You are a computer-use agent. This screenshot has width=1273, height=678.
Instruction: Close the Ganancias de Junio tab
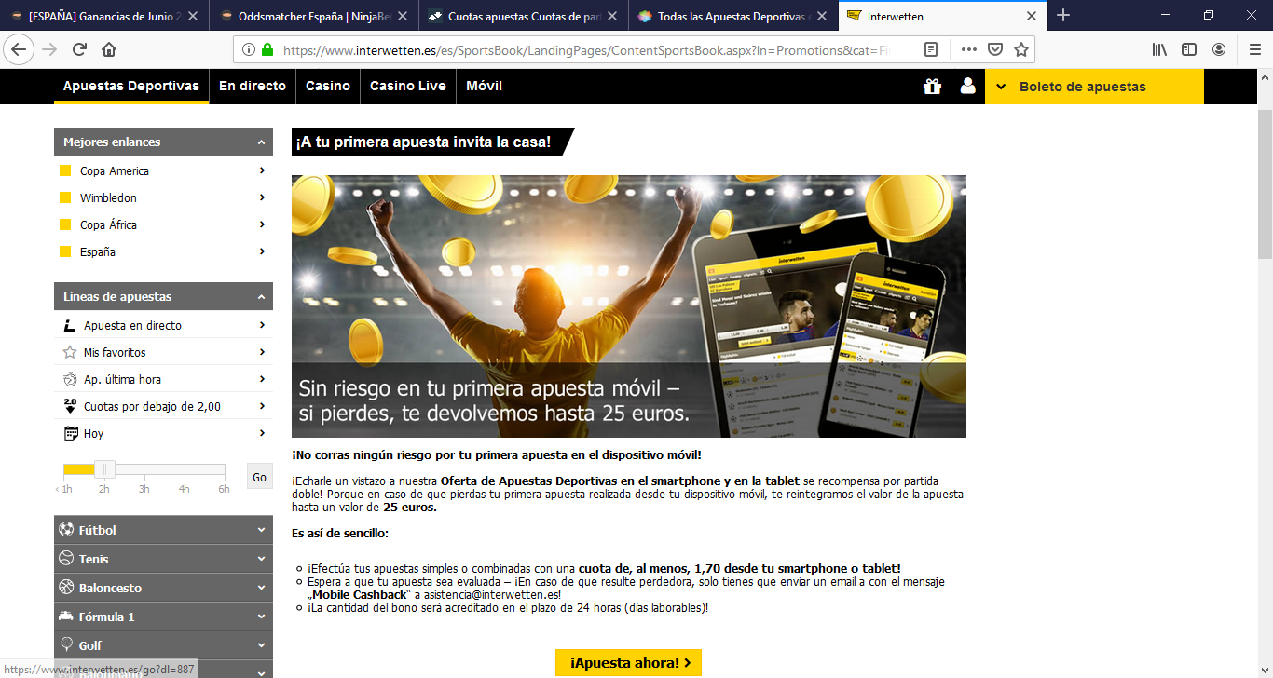click(x=193, y=16)
